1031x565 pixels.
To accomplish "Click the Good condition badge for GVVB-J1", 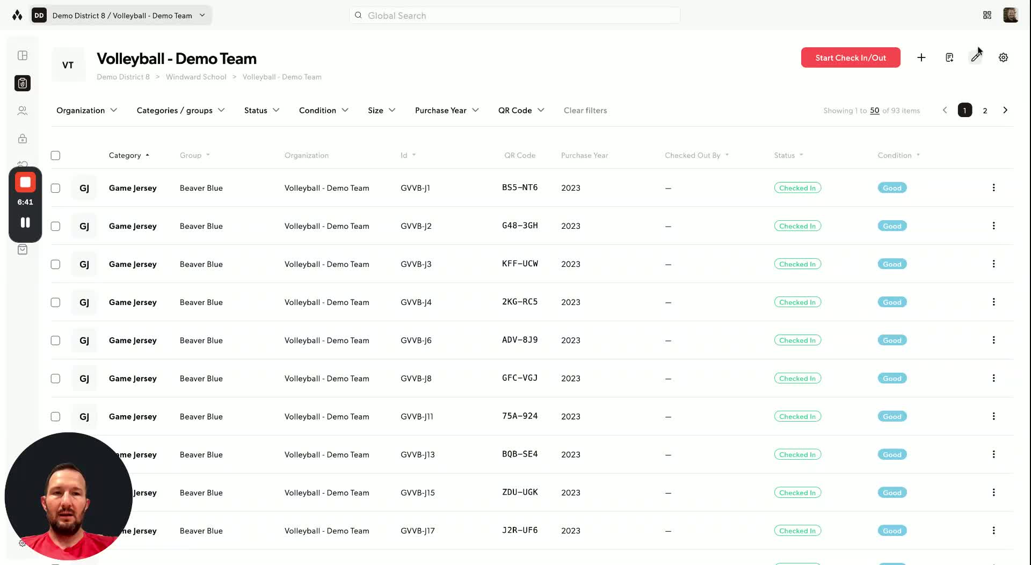I will 892,188.
